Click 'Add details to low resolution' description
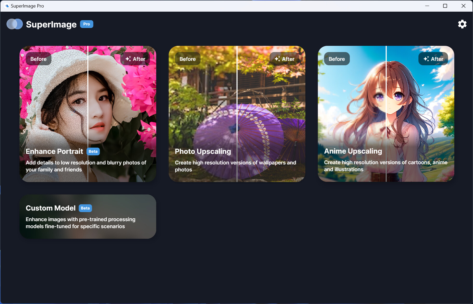Viewport: 473px width, 304px height. 86,166
